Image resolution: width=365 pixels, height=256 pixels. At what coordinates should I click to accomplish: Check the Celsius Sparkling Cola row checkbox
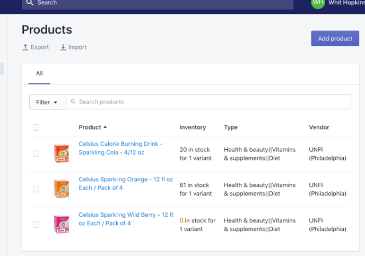tap(36, 153)
